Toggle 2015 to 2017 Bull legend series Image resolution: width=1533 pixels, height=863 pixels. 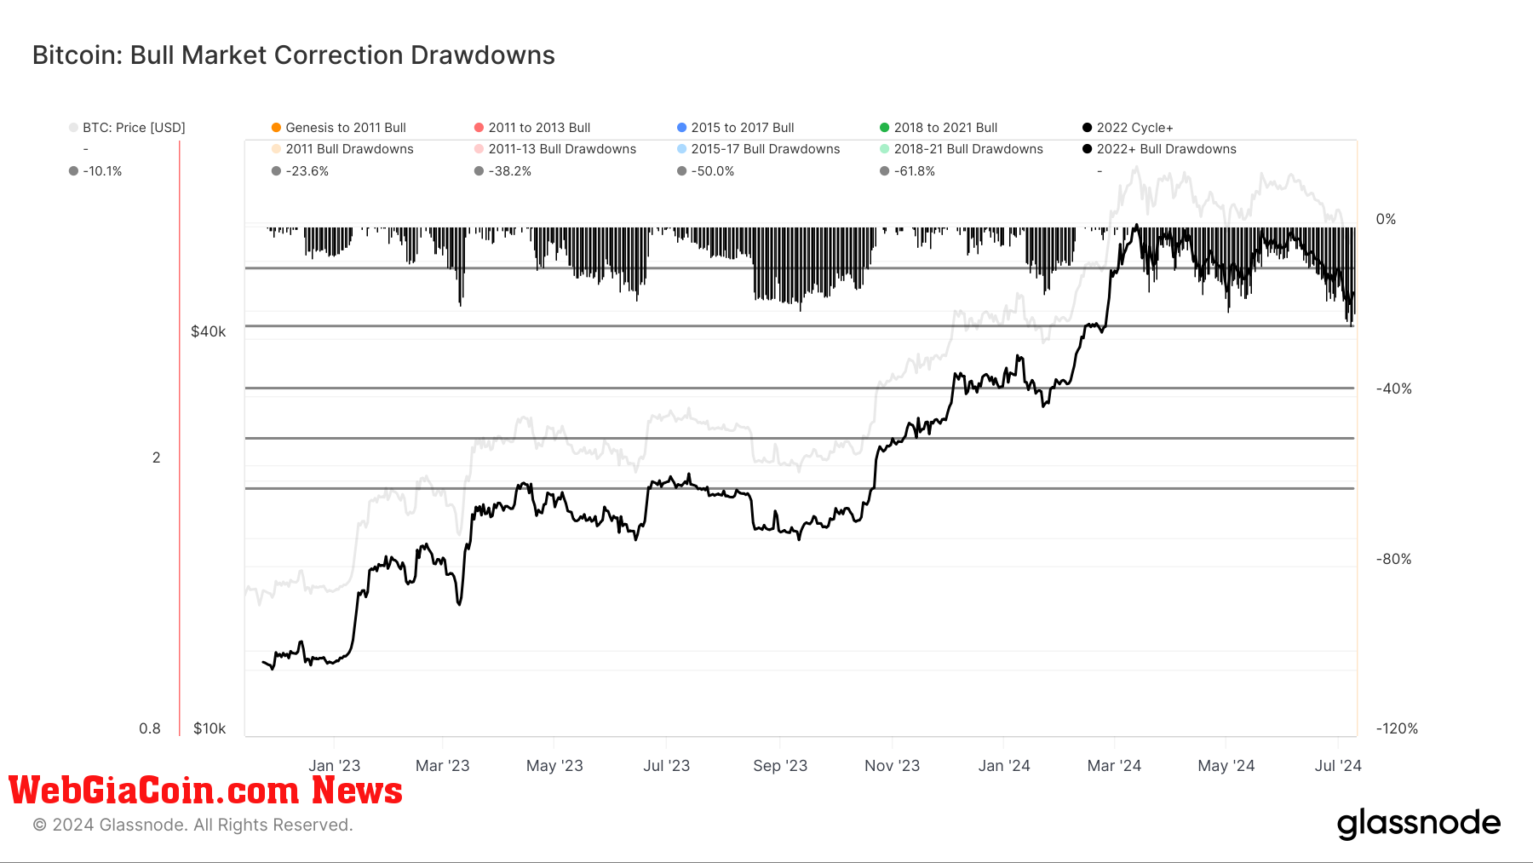[x=735, y=128]
